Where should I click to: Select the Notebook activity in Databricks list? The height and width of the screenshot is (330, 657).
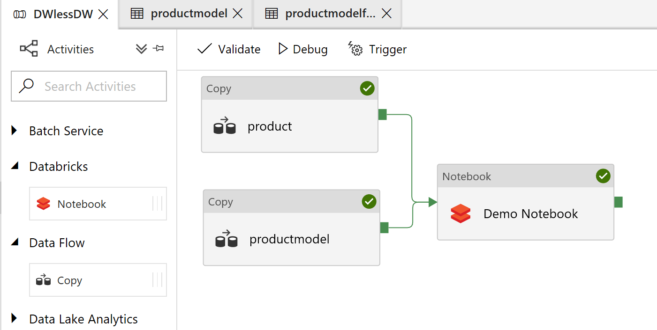[98, 204]
